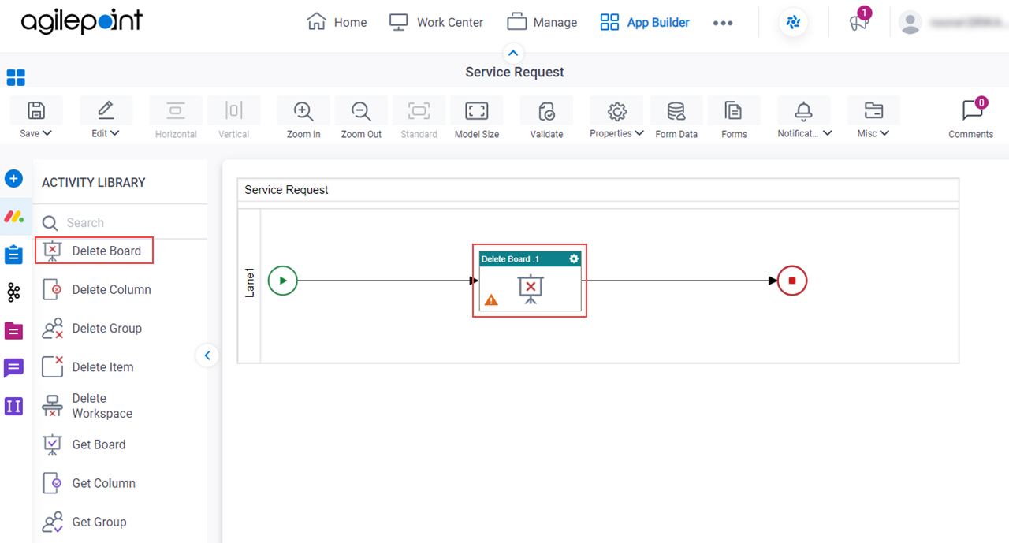Click the Zoom Out tool
The height and width of the screenshot is (543, 1009).
(361, 119)
